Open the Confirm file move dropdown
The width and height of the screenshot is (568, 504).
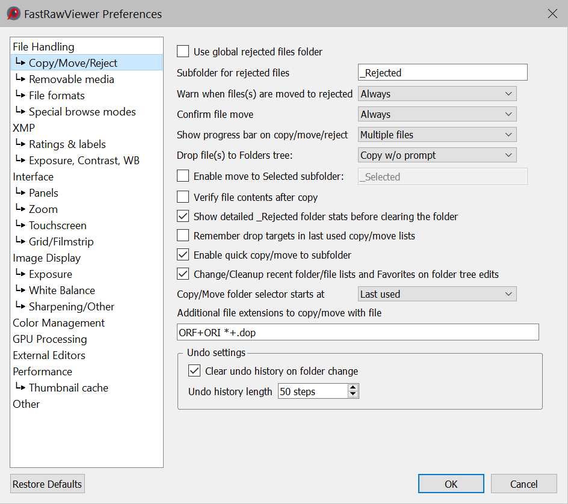click(437, 114)
